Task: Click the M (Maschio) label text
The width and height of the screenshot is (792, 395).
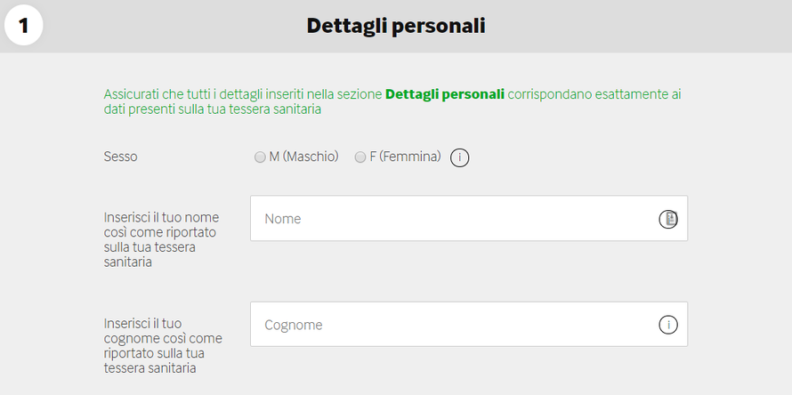Action: click(x=303, y=157)
